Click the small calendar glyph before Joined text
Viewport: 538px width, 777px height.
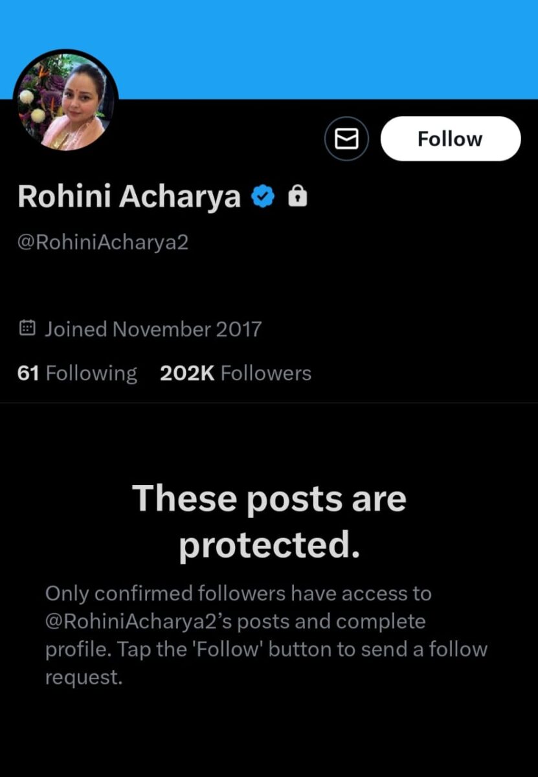[26, 328]
